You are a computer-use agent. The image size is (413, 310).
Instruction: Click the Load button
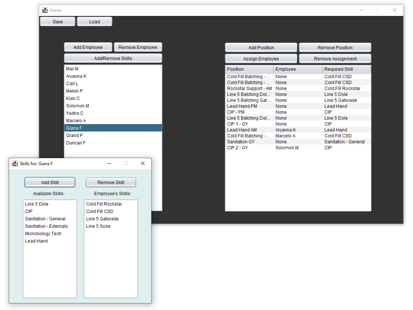click(94, 22)
